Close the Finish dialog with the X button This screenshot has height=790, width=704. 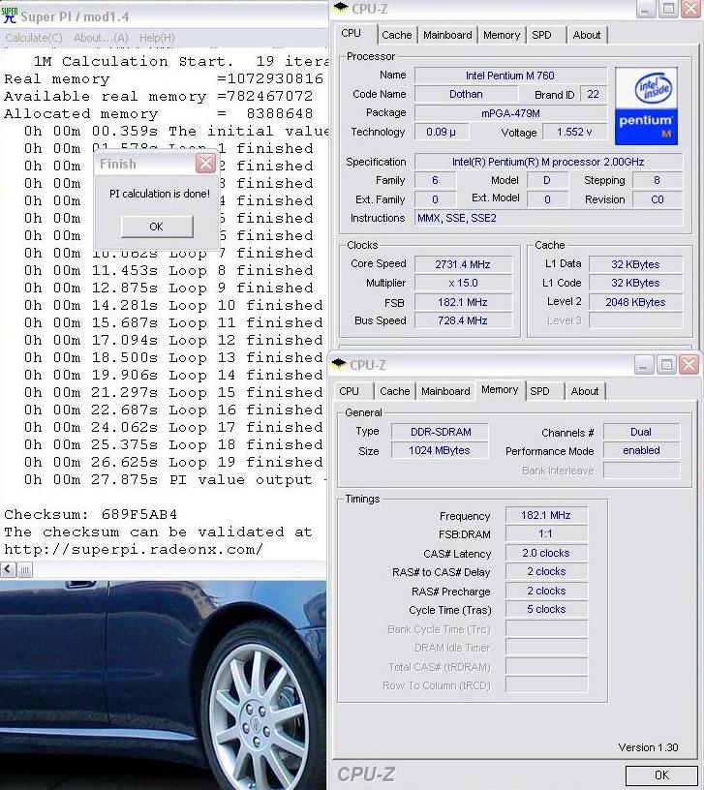click(205, 164)
